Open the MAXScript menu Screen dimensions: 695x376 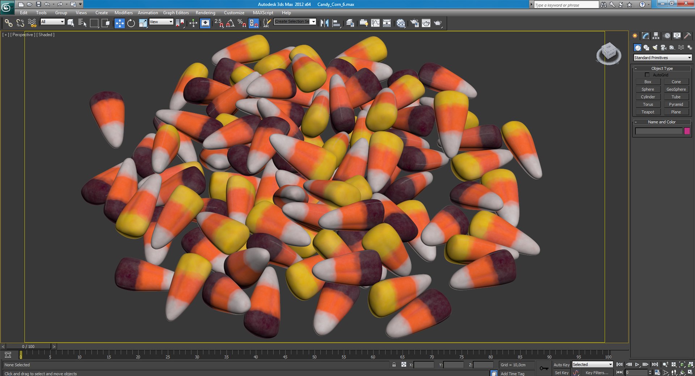[263, 13]
